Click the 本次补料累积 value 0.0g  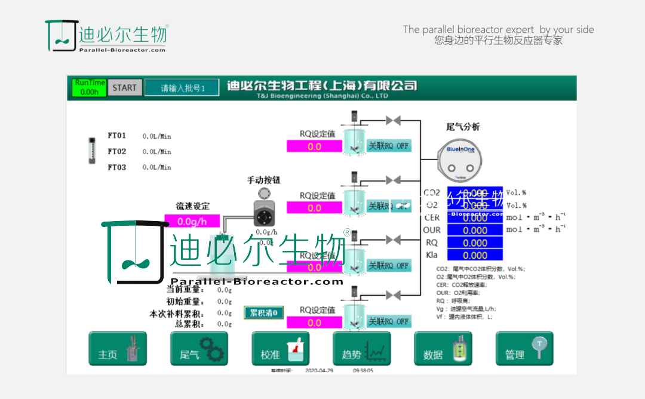[x=225, y=313]
